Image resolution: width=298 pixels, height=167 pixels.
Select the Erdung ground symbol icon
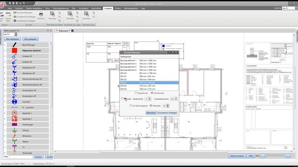pos(14,130)
